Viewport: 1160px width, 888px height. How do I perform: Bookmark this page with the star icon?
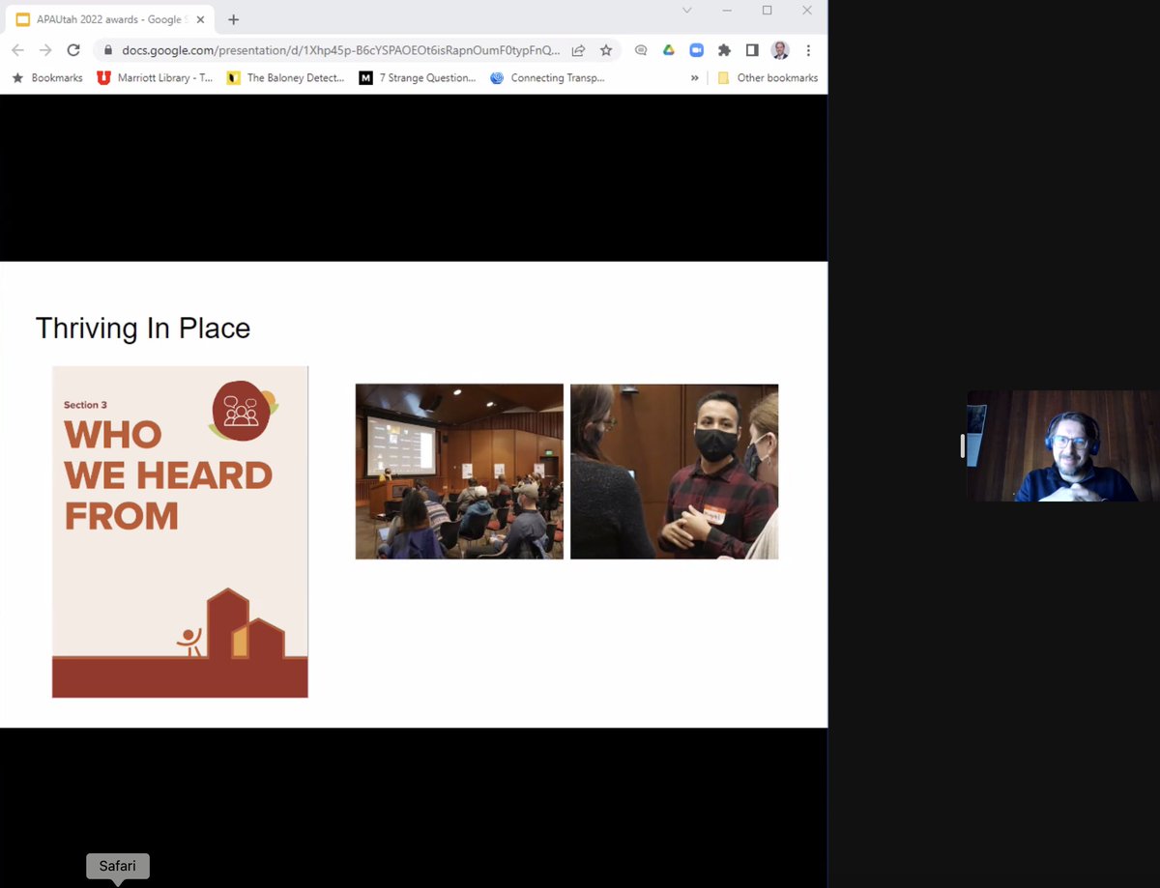606,49
